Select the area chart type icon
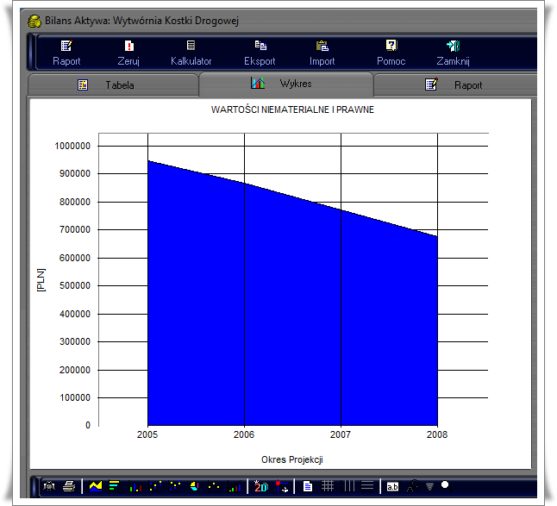Viewport: 557px width, 506px height. (96, 487)
